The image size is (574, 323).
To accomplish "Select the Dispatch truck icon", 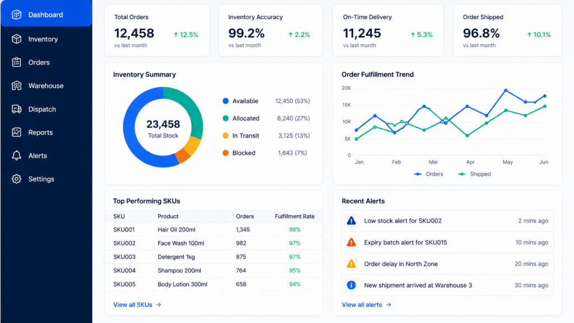I will [16, 109].
